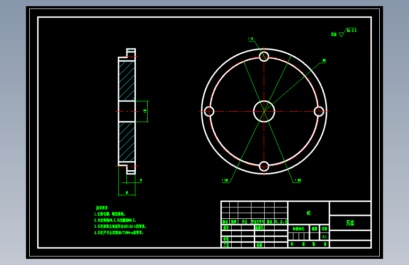409x265 pixels.
Task: Select the top bolt hole circle
Action: (264, 57)
